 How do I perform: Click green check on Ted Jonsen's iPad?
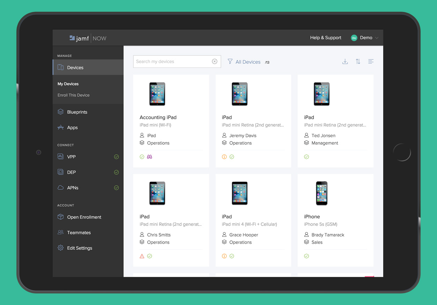coord(306,157)
